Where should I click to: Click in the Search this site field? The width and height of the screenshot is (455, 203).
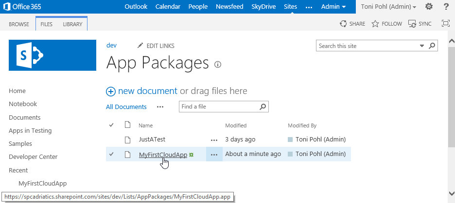pyautogui.click(x=367, y=46)
